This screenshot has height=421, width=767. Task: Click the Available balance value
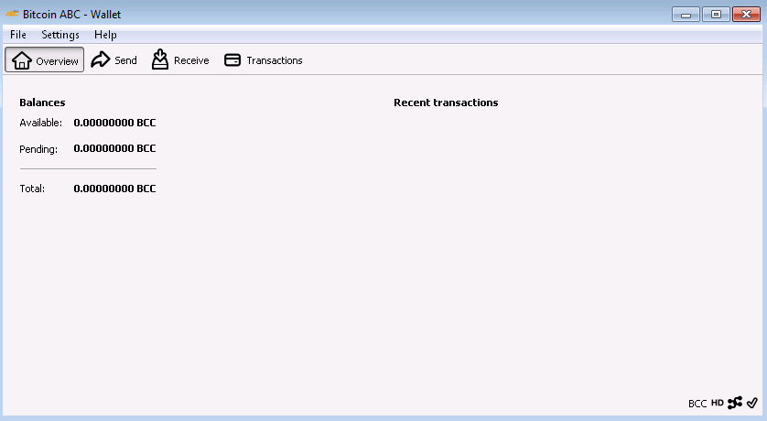114,123
